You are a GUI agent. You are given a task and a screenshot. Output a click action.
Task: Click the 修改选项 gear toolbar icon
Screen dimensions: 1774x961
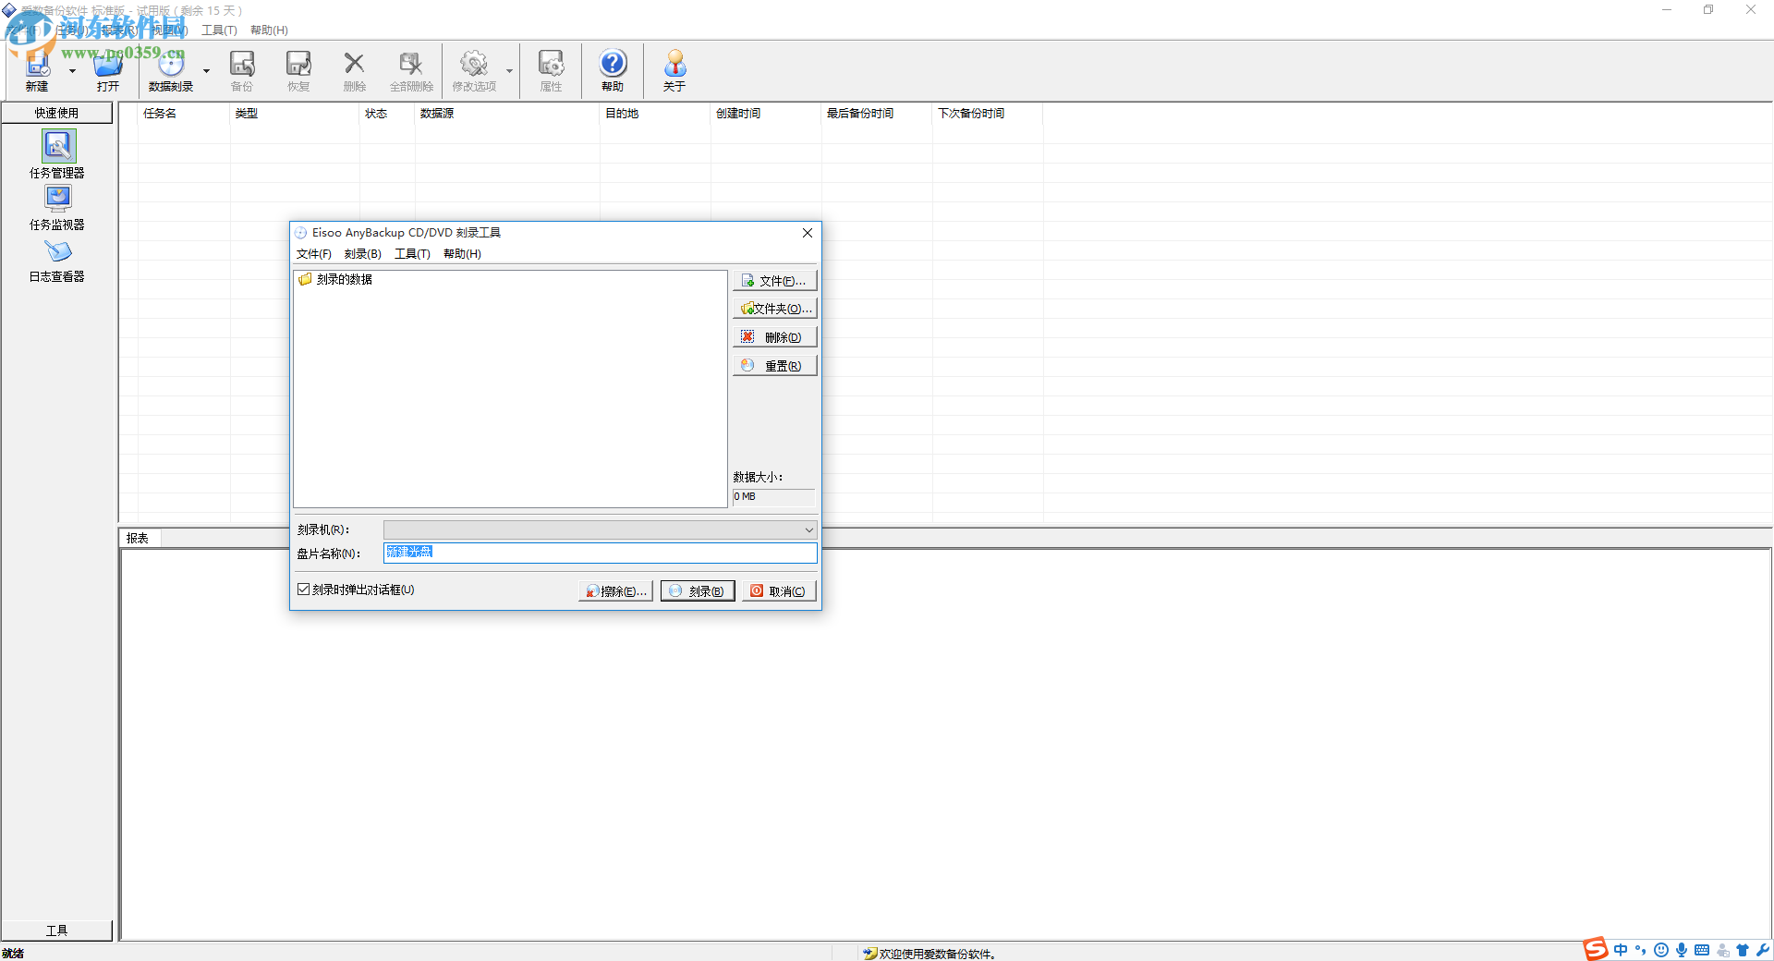coord(474,70)
